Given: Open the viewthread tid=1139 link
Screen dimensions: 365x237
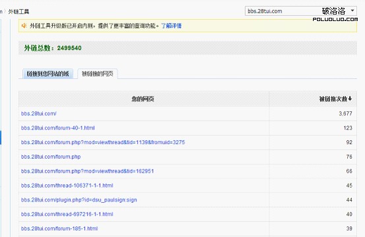Looking at the screenshot, I should [x=103, y=142].
